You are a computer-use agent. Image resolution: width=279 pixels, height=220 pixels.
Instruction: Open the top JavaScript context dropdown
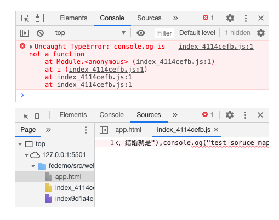click(90, 33)
